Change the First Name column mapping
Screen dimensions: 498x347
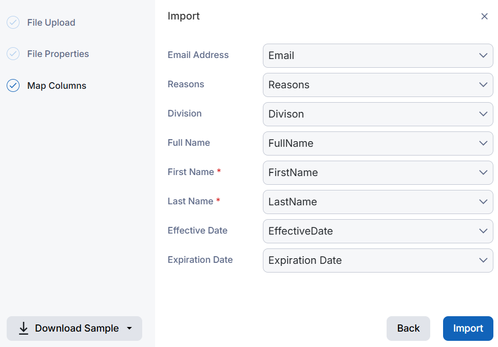click(x=377, y=172)
